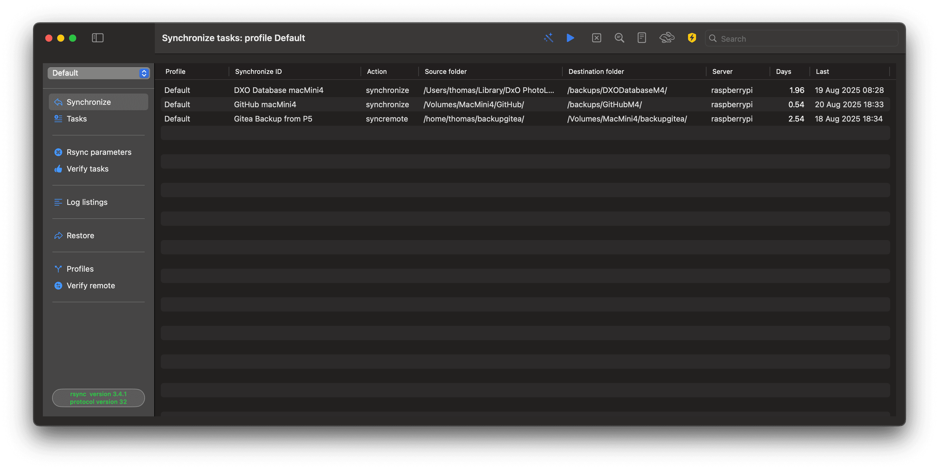Open Rsync parameters view
This screenshot has height=470, width=939.
tap(99, 152)
